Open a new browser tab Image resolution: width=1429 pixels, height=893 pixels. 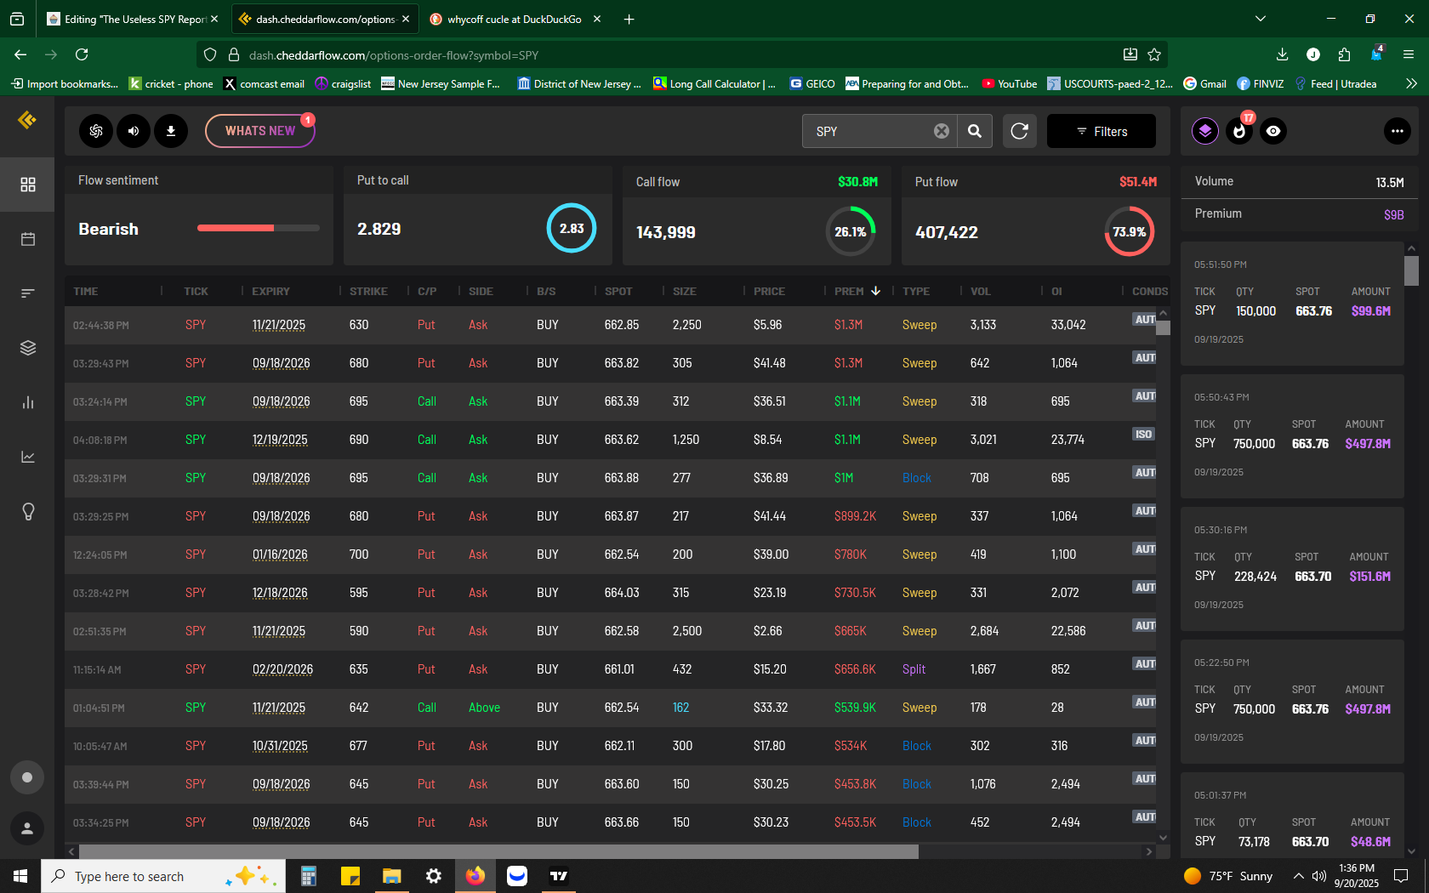click(629, 19)
